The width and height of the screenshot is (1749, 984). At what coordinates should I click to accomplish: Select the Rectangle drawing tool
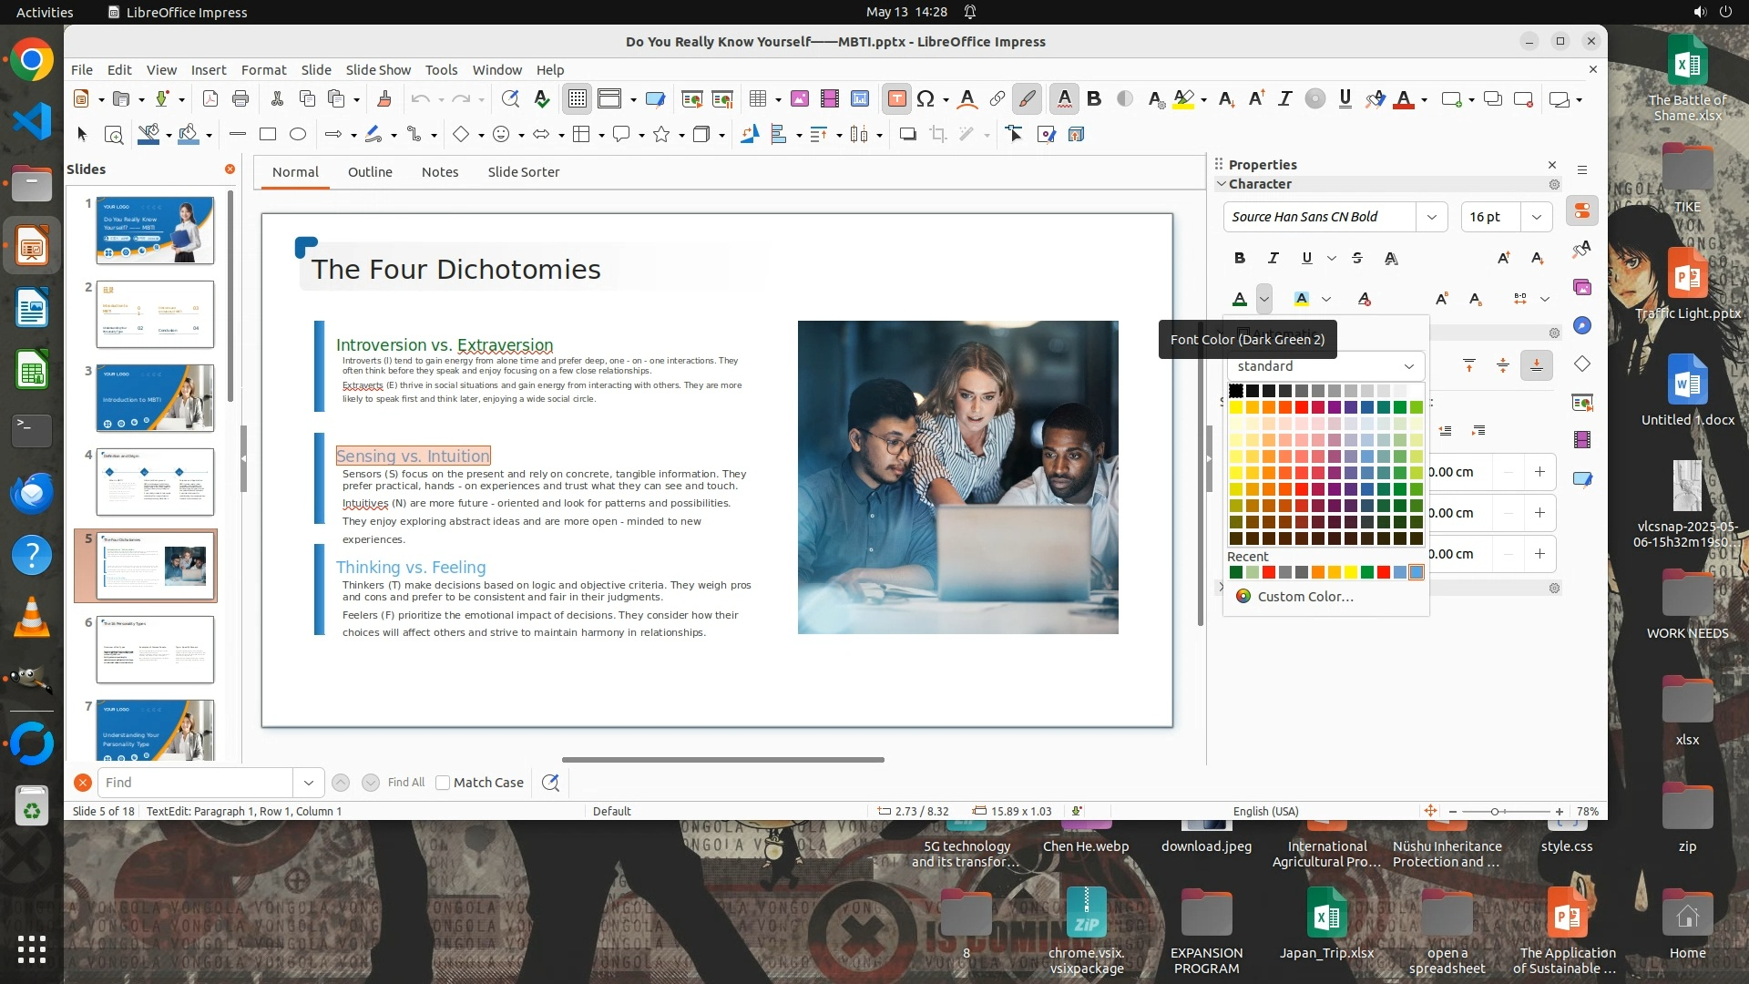[268, 135]
